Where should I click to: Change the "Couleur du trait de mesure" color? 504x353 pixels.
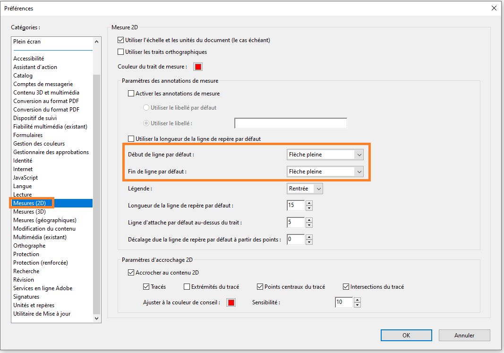[197, 67]
